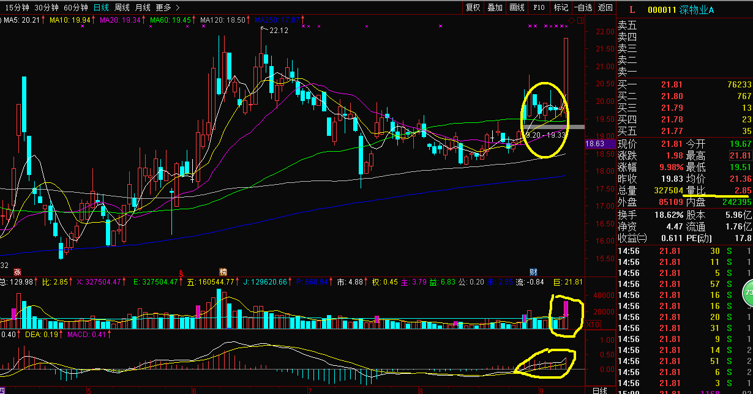Click the X10 volume scale label
The image size is (753, 394).
[x=593, y=324]
